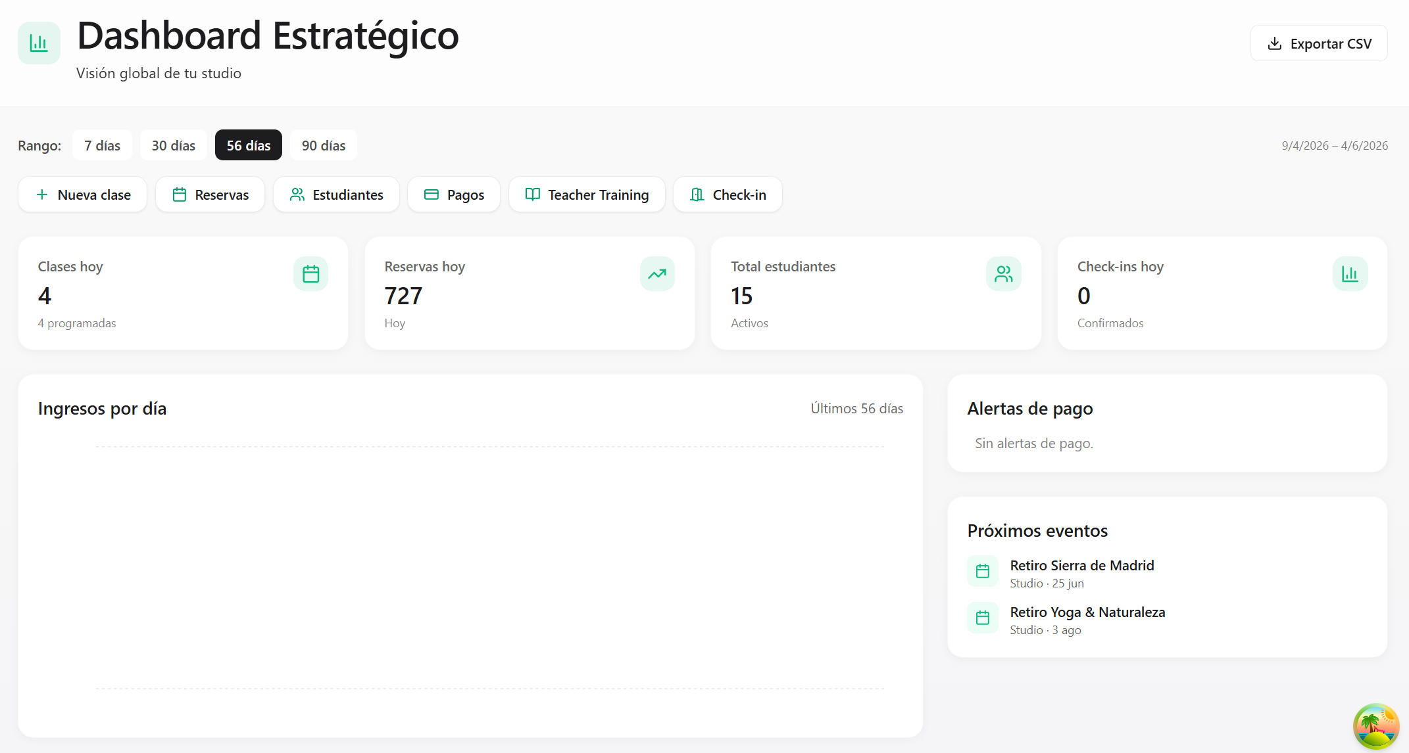Screen dimensions: 1409x753
Task: Click the 4 programadas caption
Action: coord(77,323)
